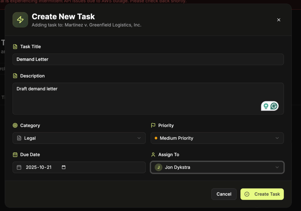Click the Grammarly suggestions lightbulb icon
Image resolution: width=301 pixels, height=211 pixels.
point(266,106)
